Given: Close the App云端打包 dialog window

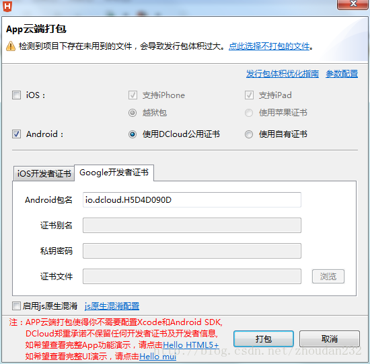Looking at the screenshot, I should 353,4.
